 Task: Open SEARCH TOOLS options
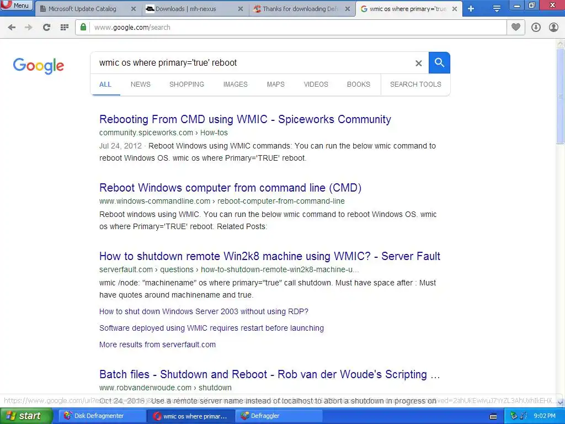pos(415,84)
